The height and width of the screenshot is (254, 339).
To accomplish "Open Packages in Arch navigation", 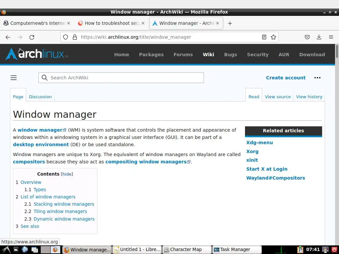I will click(x=151, y=55).
